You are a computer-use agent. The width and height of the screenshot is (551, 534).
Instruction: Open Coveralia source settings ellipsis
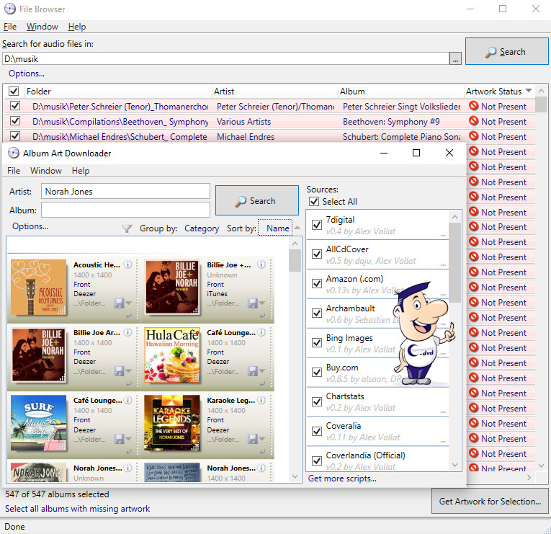pos(443,441)
